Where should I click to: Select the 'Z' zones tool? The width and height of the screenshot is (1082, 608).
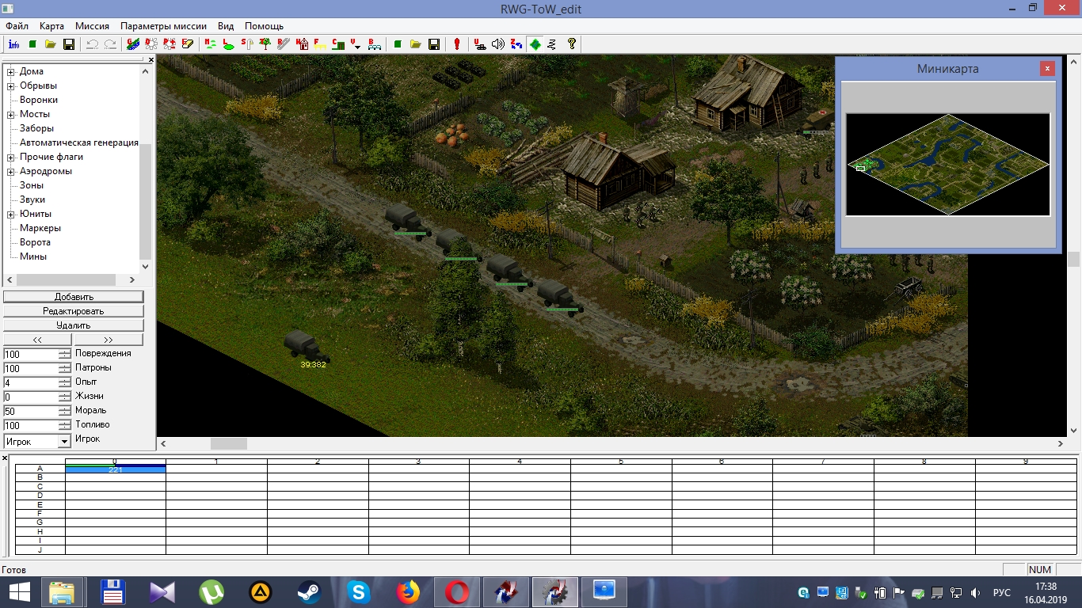pos(516,44)
